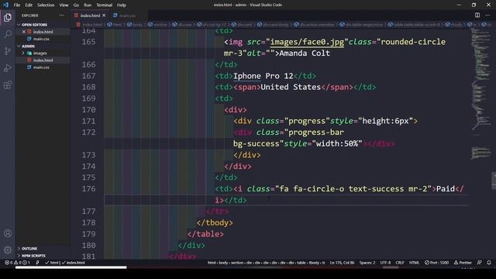Click the closing table tag on line 179
Screen dimensions: 496x279
pos(205,234)
